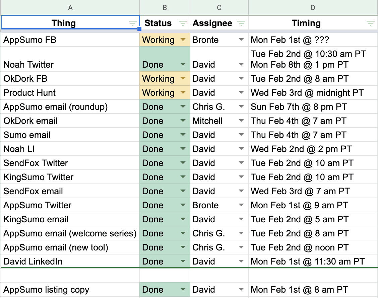Select column A header
The width and height of the screenshot is (378, 298).
pyautogui.click(x=70, y=7)
